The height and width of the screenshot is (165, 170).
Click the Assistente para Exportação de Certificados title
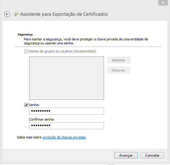point(64,14)
